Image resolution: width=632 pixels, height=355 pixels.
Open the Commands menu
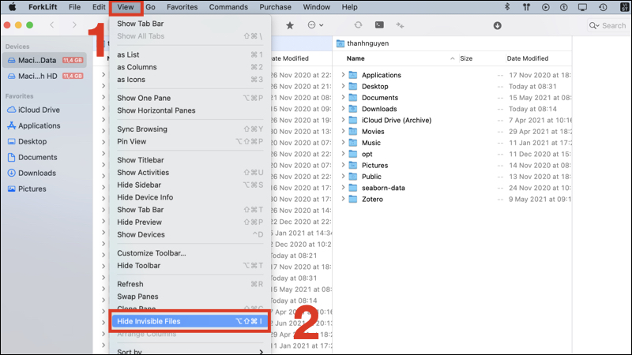(x=228, y=7)
